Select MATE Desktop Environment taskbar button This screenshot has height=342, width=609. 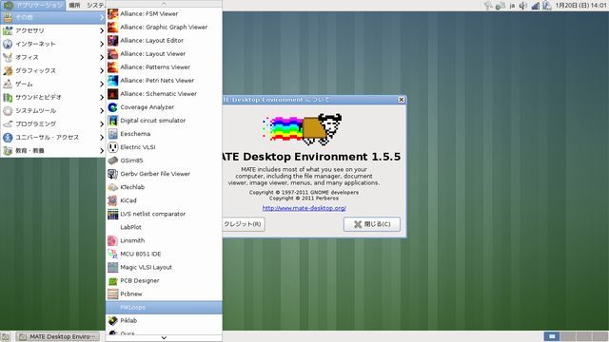pos(58,336)
